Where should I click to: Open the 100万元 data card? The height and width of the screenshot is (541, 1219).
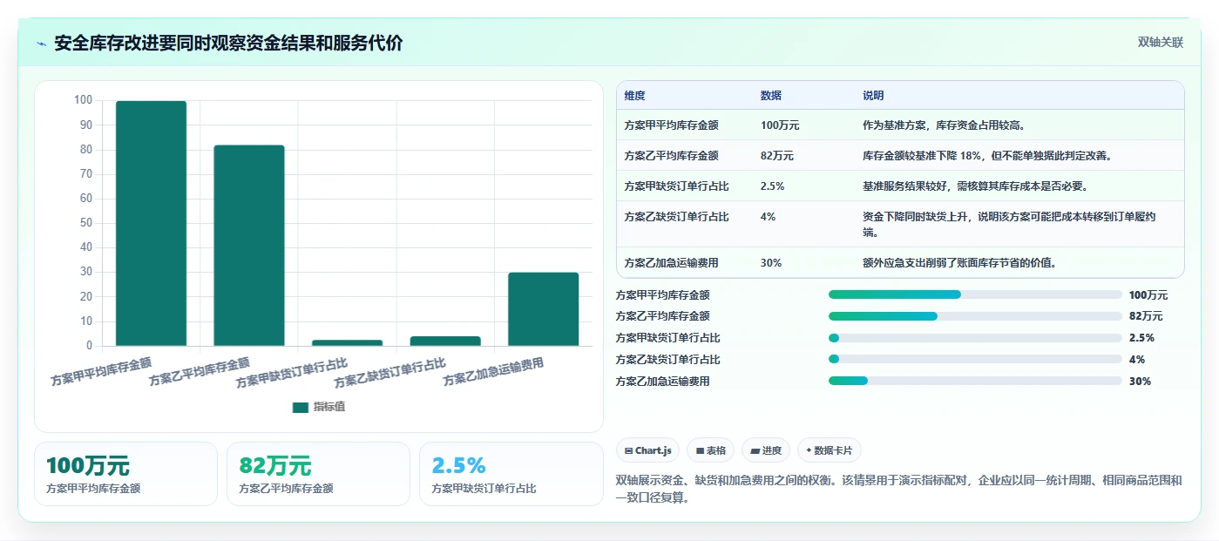126,474
